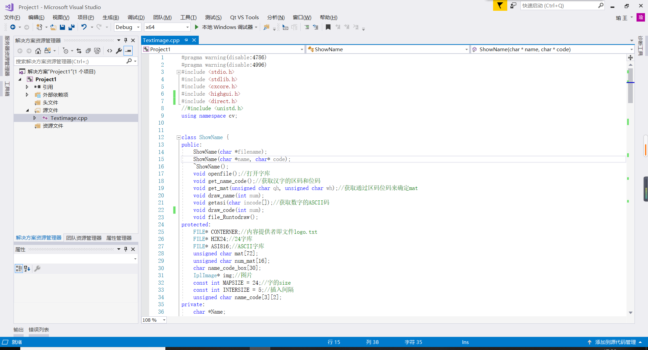Click the feedback icon beside quick launch

pos(513,5)
